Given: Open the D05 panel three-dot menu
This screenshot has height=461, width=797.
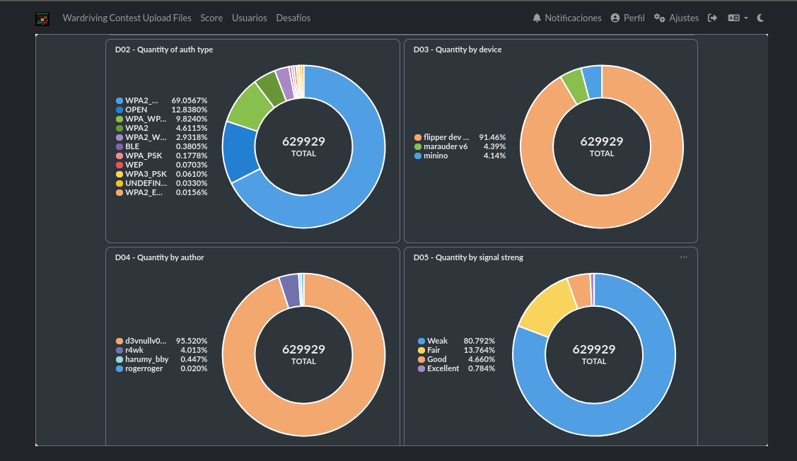Looking at the screenshot, I should (684, 257).
